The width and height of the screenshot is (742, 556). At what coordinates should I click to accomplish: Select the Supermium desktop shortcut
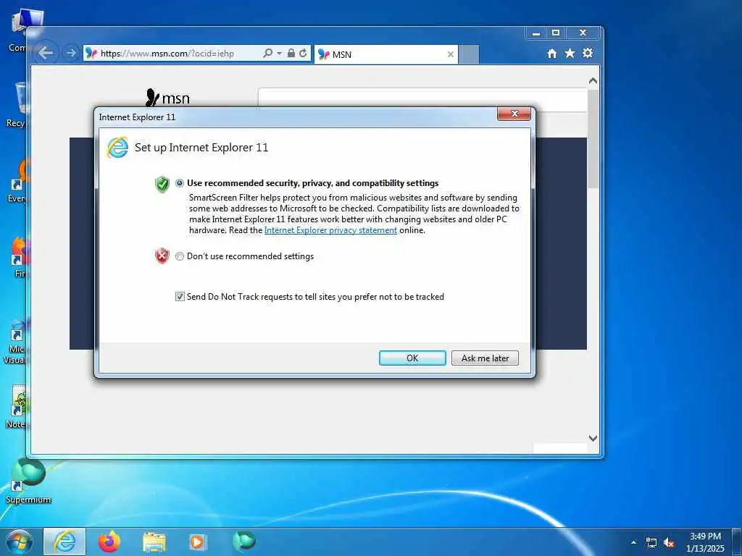tap(28, 481)
